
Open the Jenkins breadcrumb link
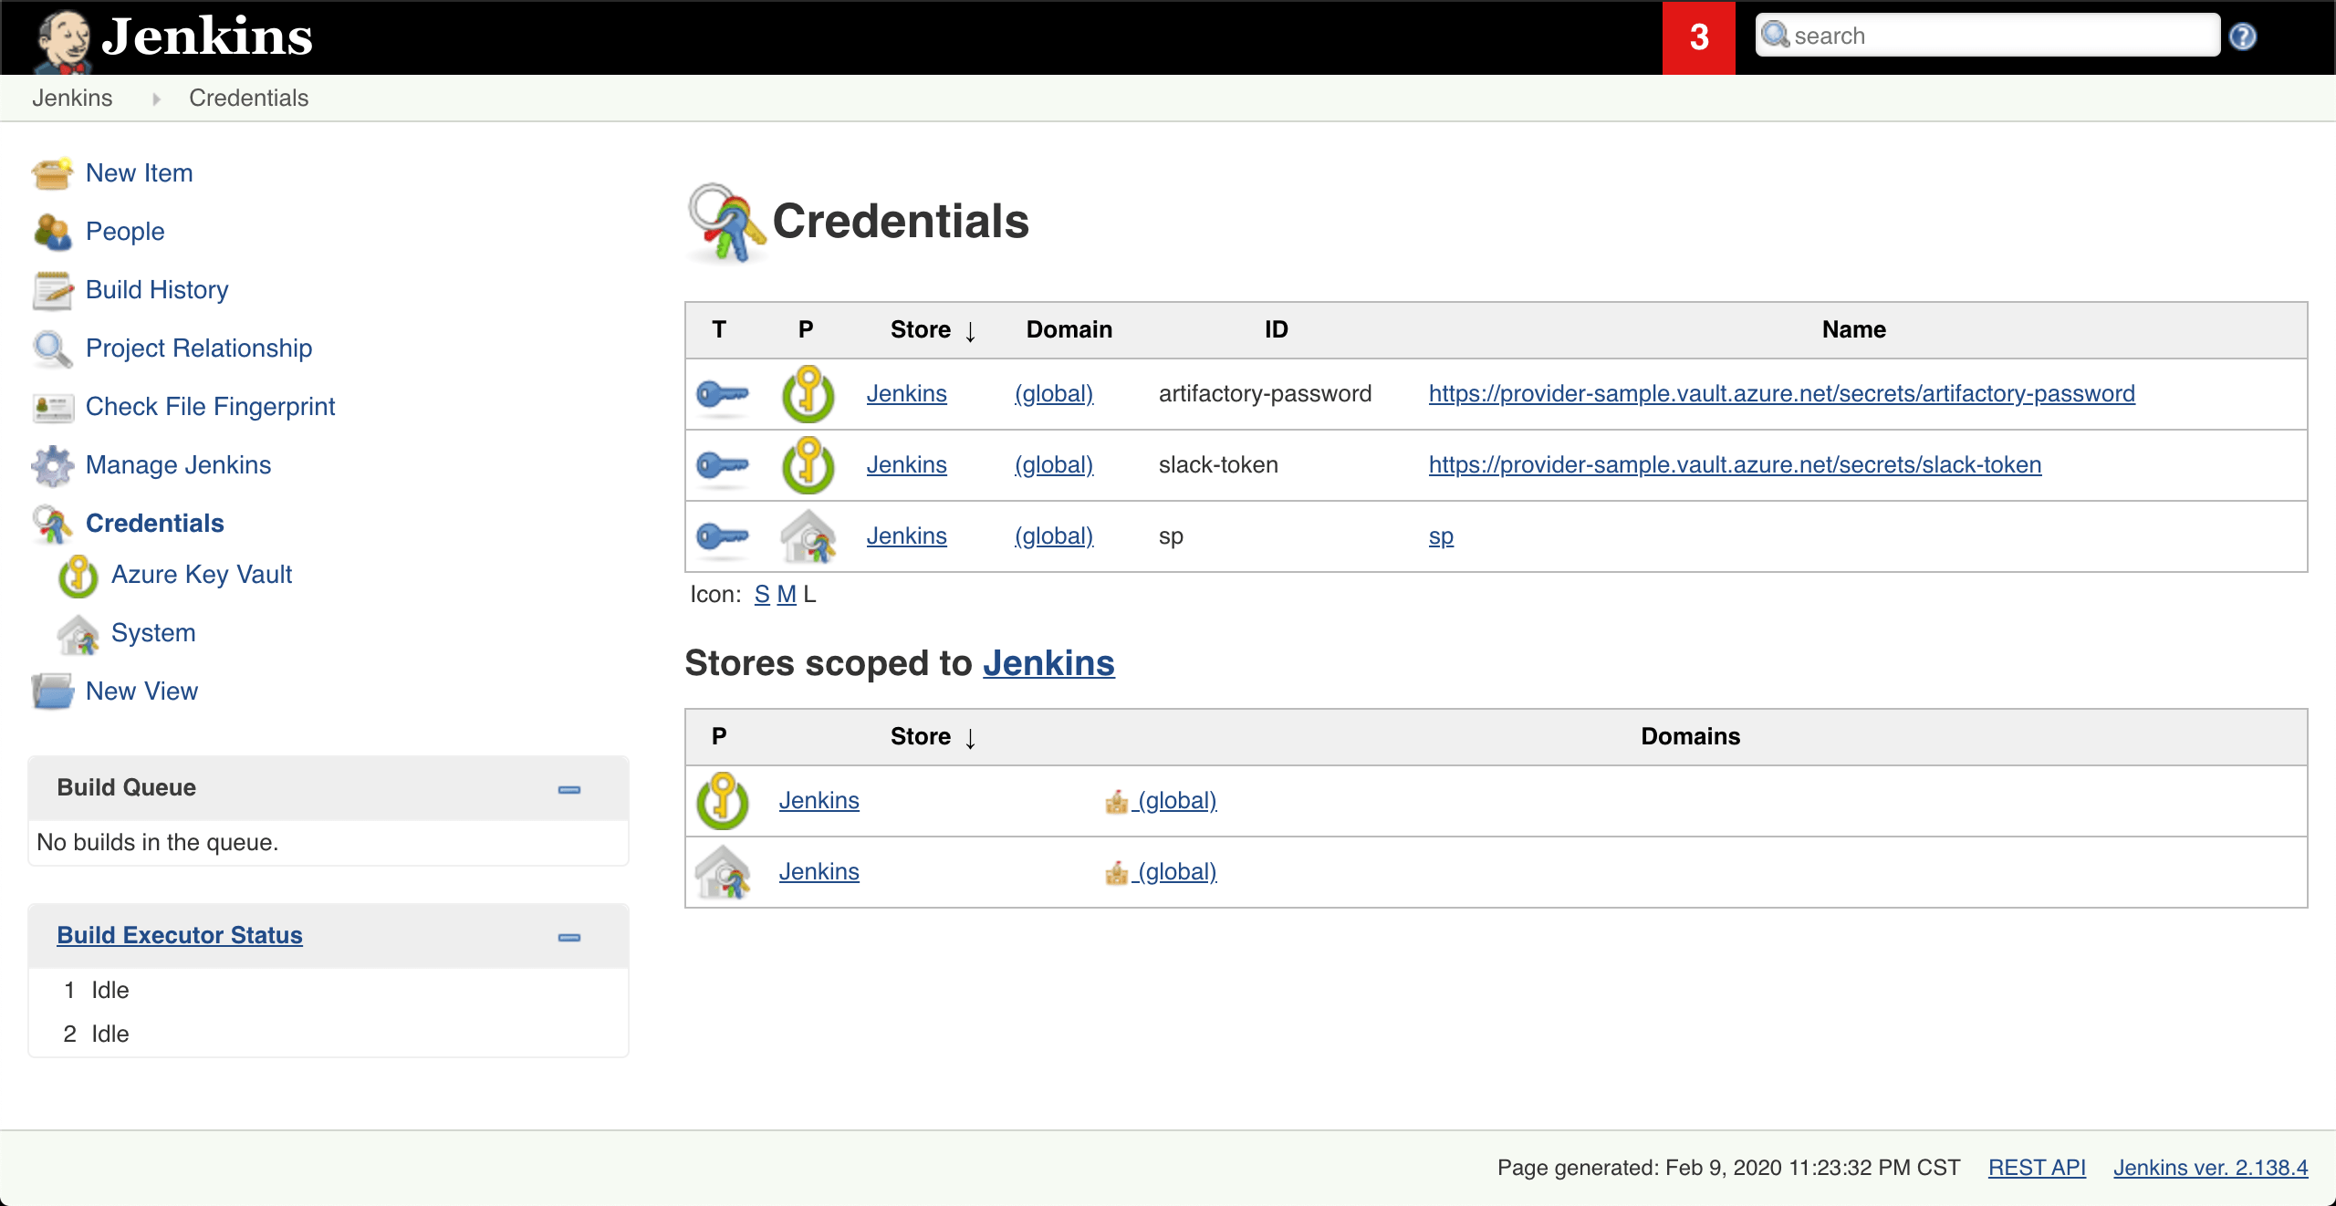(x=73, y=98)
